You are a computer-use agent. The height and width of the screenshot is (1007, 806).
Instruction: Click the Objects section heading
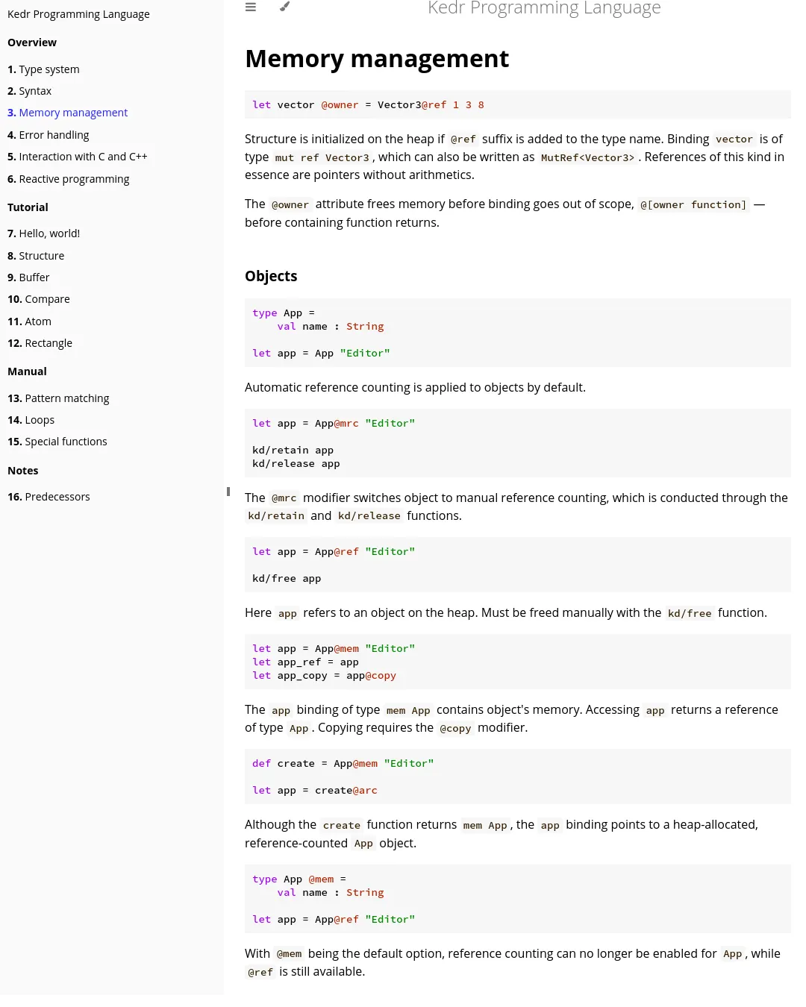tap(271, 276)
